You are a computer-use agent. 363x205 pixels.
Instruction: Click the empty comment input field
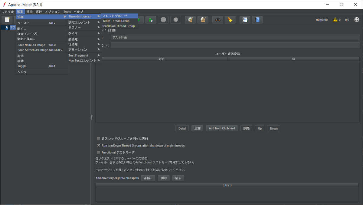[235, 45]
